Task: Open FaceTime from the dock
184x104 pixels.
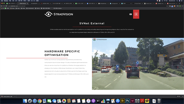Action: [x=49, y=101]
